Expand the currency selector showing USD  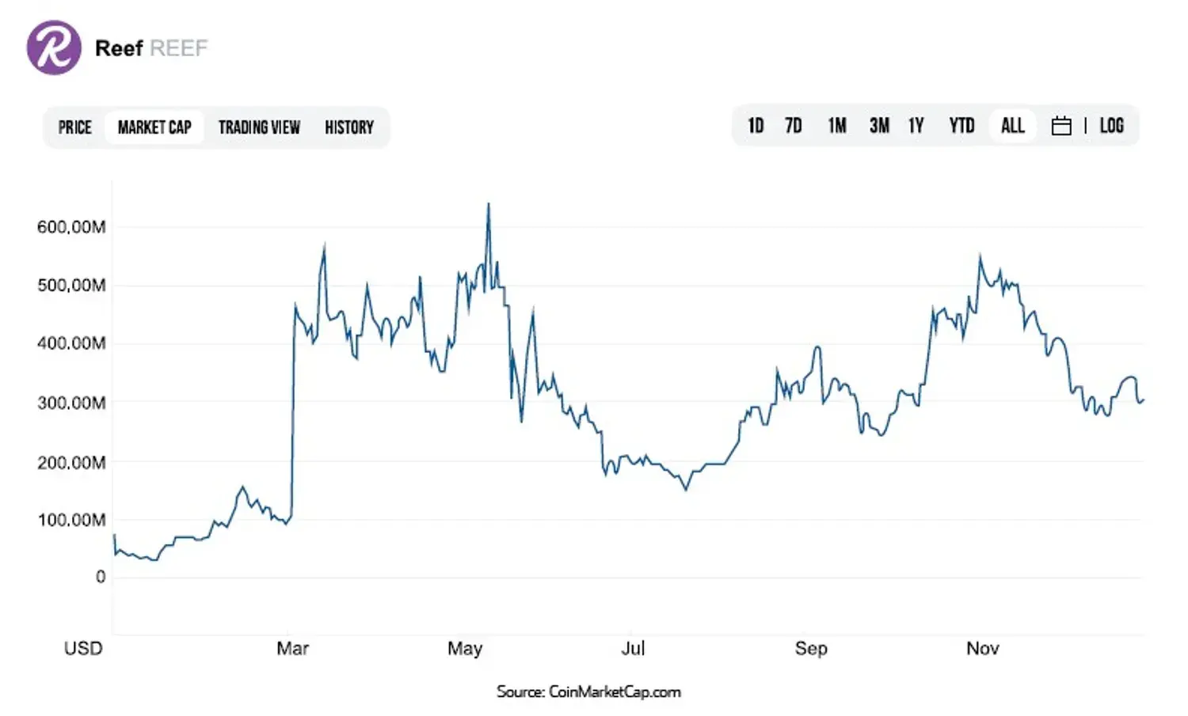(83, 648)
